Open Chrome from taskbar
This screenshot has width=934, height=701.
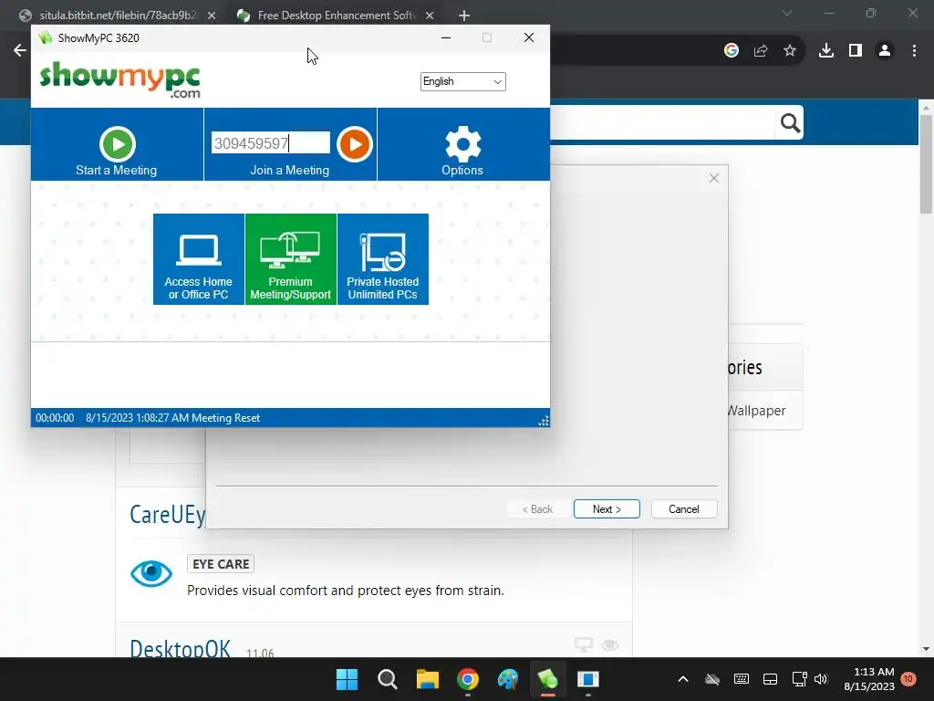click(x=468, y=679)
